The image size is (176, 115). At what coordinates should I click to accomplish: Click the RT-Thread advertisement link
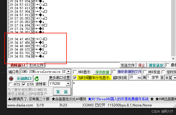coord(118,99)
